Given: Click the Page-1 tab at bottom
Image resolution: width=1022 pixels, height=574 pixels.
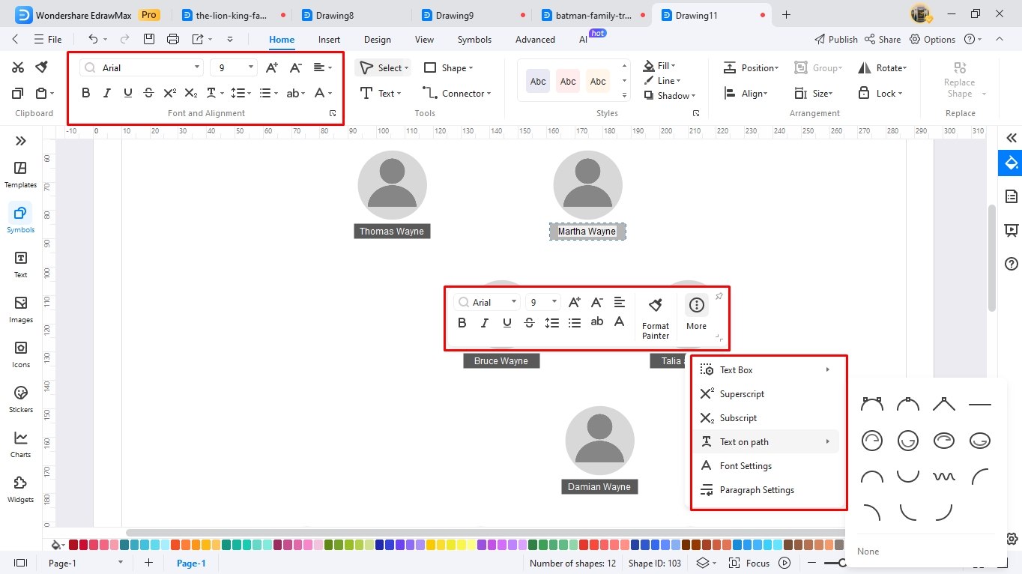Looking at the screenshot, I should [191, 564].
